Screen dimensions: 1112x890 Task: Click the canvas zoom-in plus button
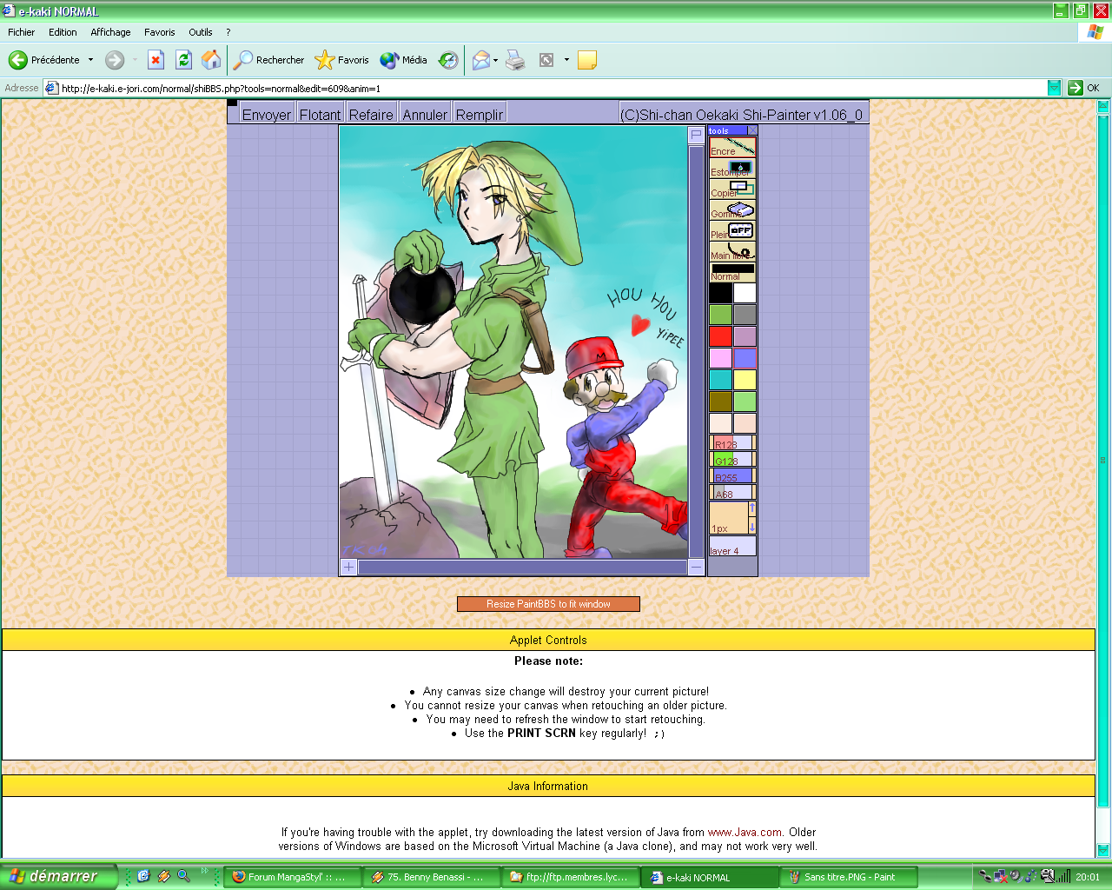pos(348,568)
